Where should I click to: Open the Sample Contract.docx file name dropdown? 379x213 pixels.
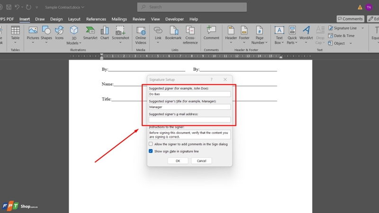[64, 7]
